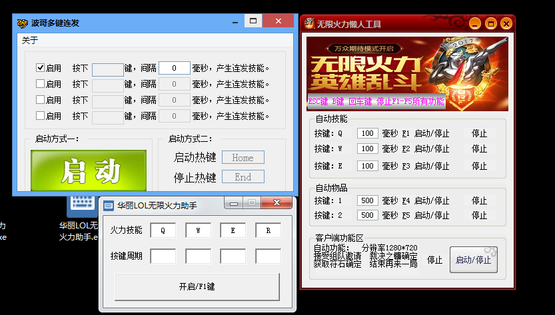
Task: Click the first 按键周期 input box
Action: point(163,256)
